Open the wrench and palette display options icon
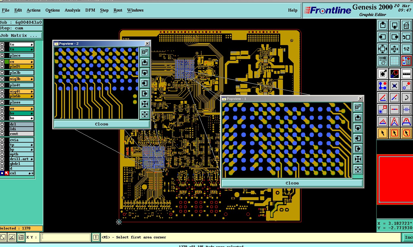 383,61
